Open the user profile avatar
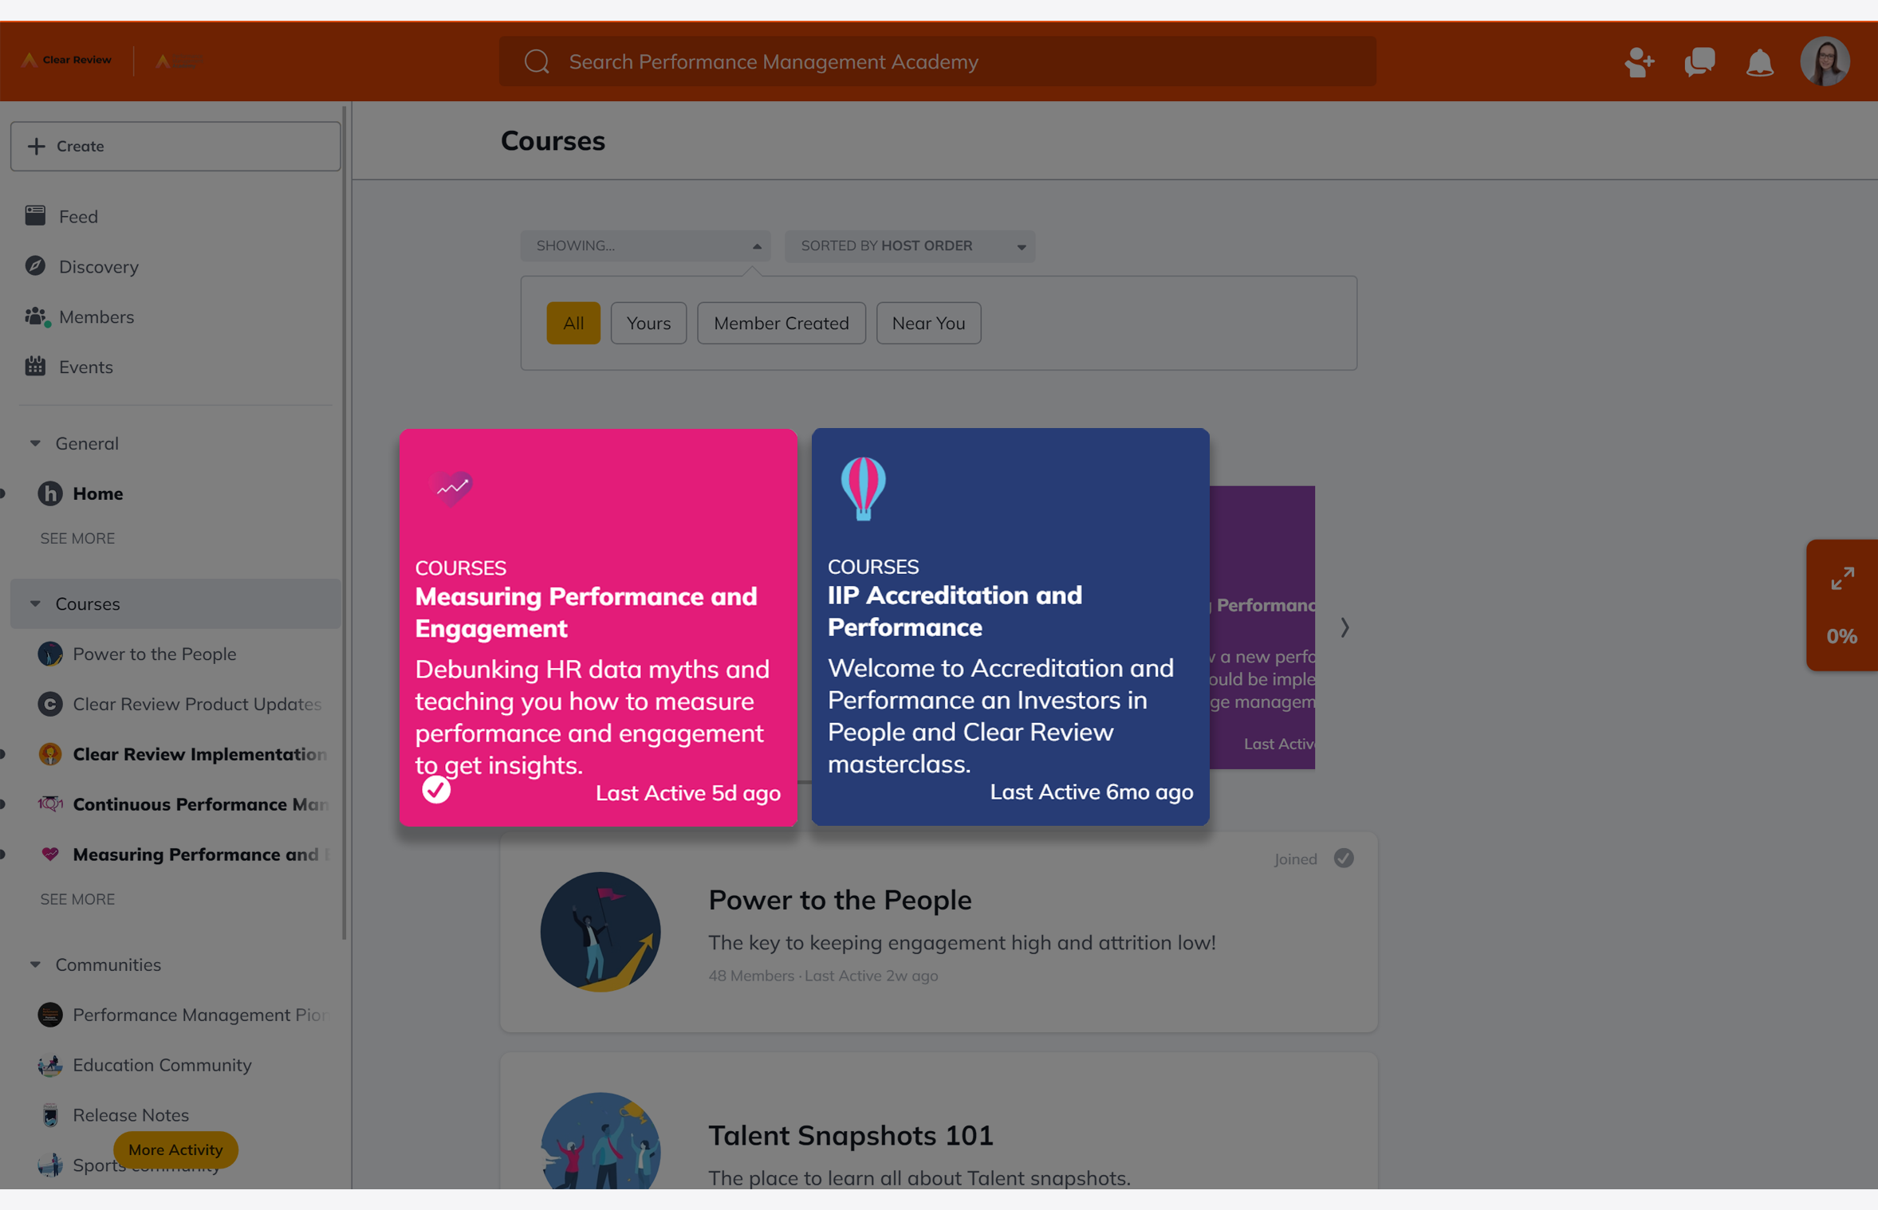Screen dimensions: 1878x1210 (1825, 61)
